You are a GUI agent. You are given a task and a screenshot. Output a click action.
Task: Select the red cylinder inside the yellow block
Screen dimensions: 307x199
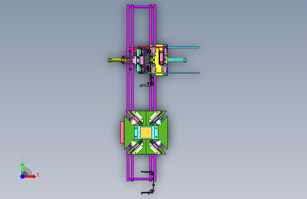click(x=161, y=58)
